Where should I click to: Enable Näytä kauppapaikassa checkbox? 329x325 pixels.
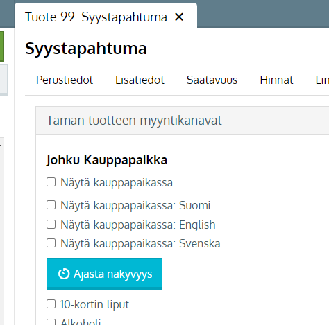point(51,182)
